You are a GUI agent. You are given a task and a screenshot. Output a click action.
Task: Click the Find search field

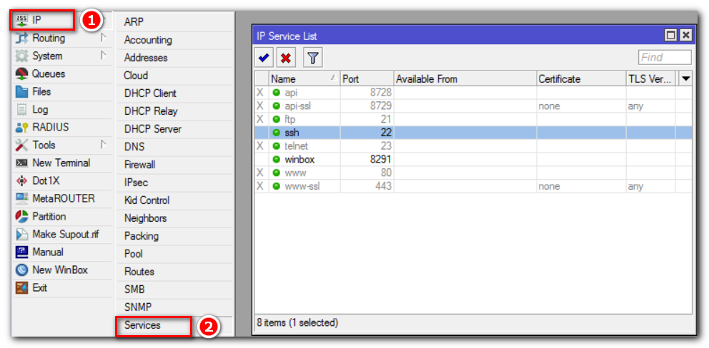pyautogui.click(x=664, y=58)
